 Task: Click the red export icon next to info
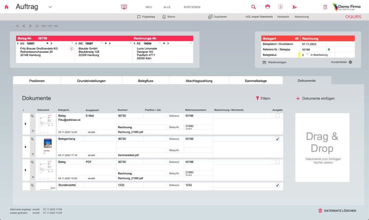pyautogui.click(x=294, y=7)
